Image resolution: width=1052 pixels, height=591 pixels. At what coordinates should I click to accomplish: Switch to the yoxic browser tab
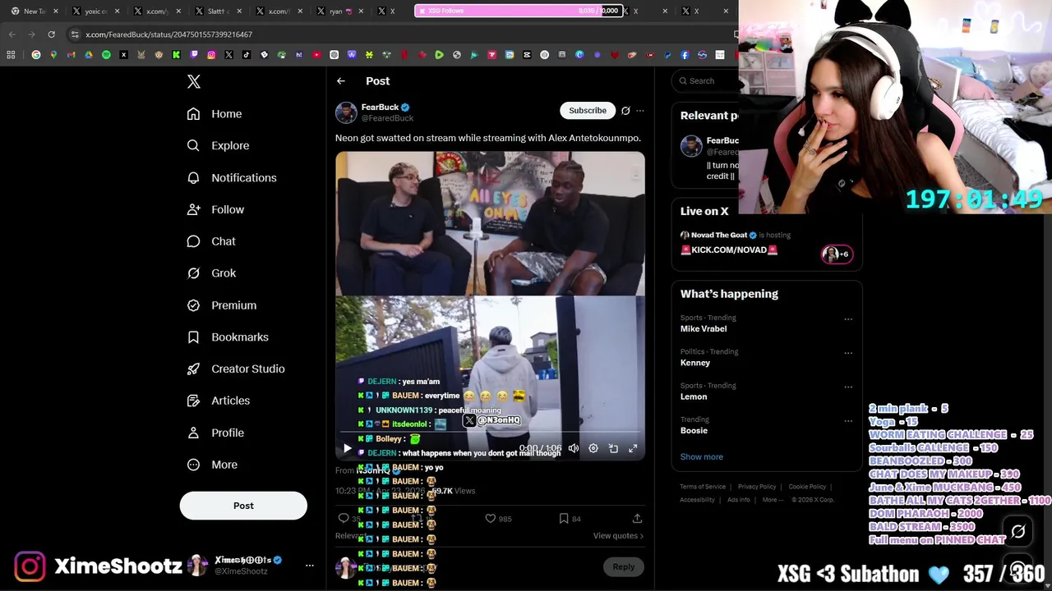[95, 11]
